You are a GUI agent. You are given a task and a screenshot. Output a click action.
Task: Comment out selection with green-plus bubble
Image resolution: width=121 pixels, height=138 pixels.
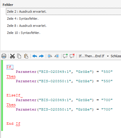(x=65, y=56)
